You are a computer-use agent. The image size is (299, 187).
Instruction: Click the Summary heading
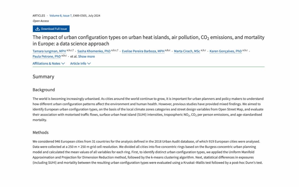(x=43, y=76)
